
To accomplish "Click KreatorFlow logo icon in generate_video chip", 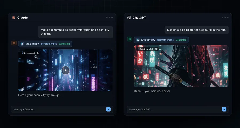I will point(22,44).
